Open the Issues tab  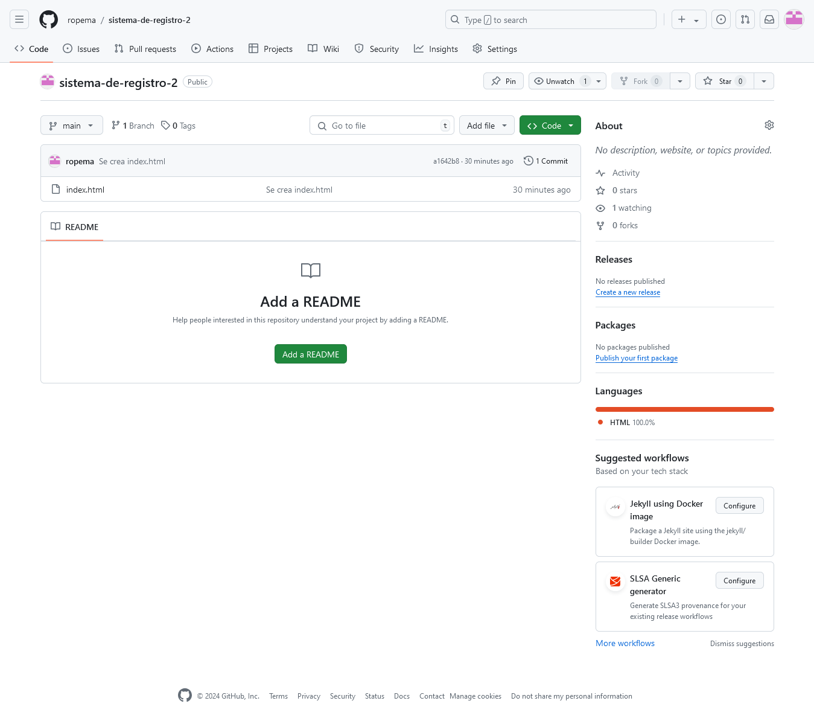coord(81,49)
